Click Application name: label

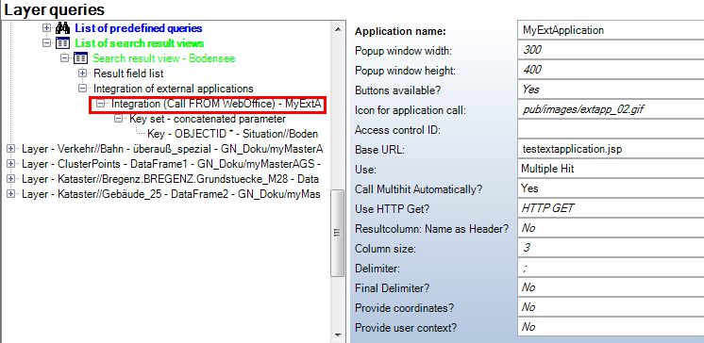click(400, 31)
